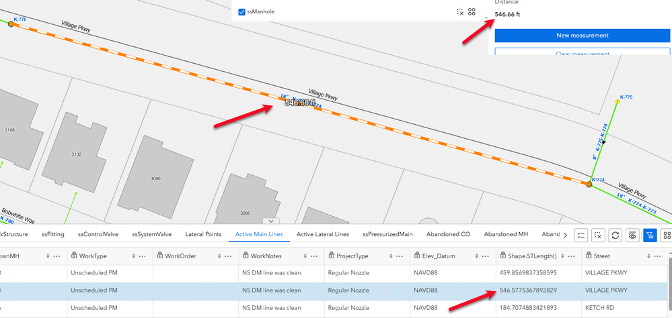The width and height of the screenshot is (672, 318).
Task: Refresh the attribute table
Action: [615, 235]
